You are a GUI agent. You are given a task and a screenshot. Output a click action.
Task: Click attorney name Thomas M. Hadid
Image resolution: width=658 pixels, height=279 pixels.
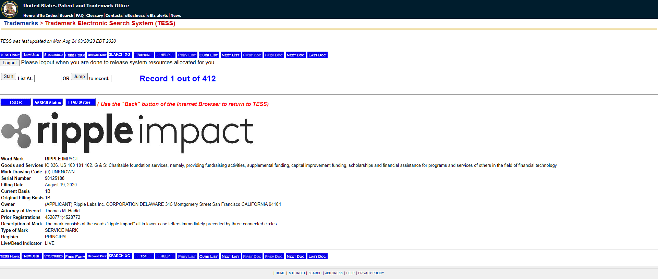click(x=62, y=211)
